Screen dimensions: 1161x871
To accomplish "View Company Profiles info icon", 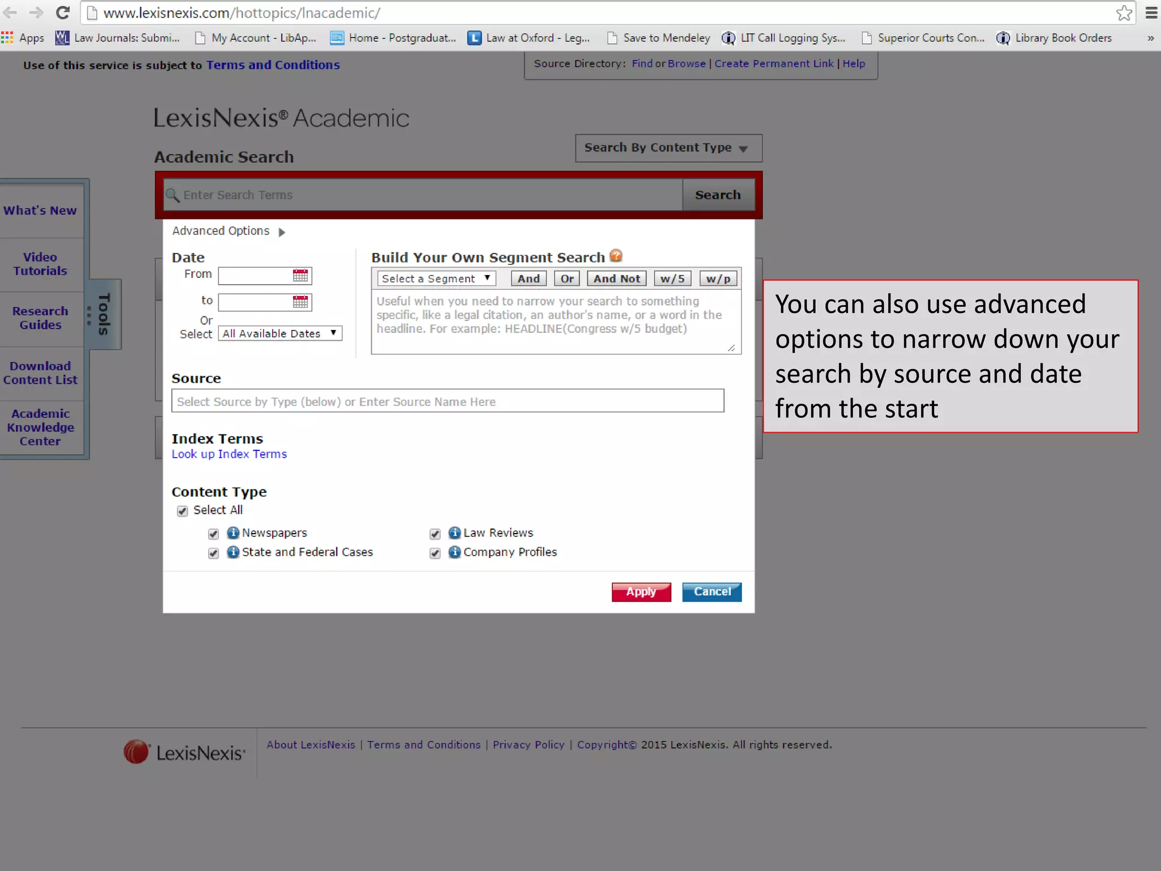I will tap(455, 552).
